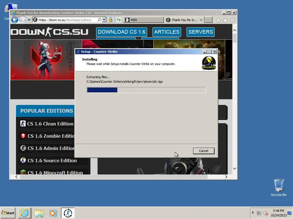Click the red Valorant character banner

click(42, 60)
